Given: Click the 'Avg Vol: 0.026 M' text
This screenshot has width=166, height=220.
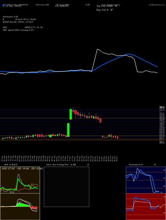Looking at the screenshot, I should 107,6.
